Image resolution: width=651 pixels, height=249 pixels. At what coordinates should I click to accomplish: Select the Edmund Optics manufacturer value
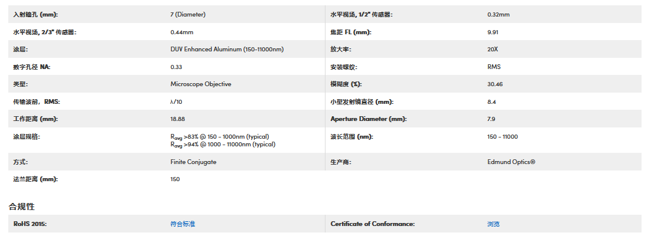pyautogui.click(x=511, y=162)
